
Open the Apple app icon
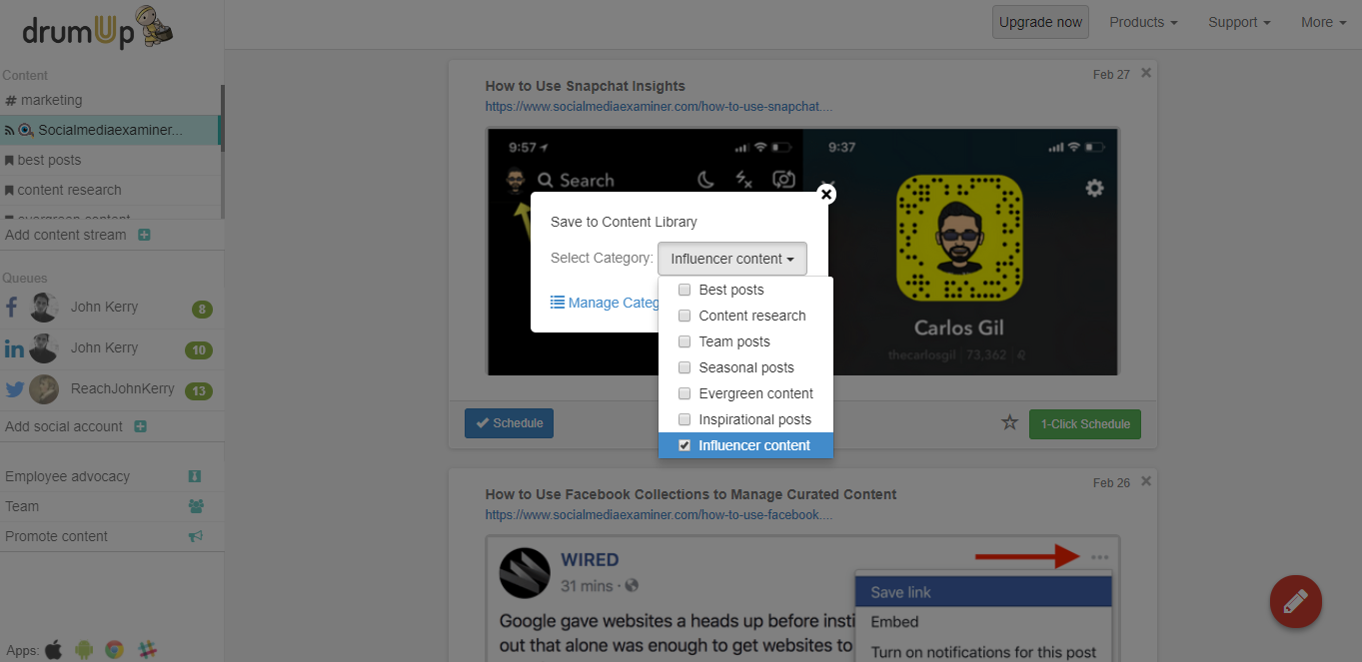(x=53, y=650)
